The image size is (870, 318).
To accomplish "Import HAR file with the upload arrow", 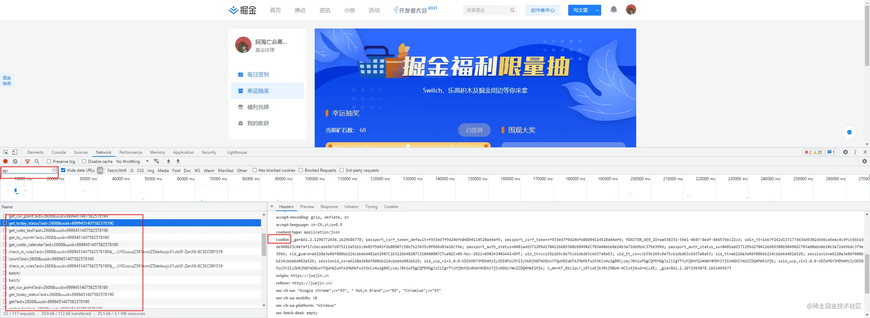I will tap(168, 161).
